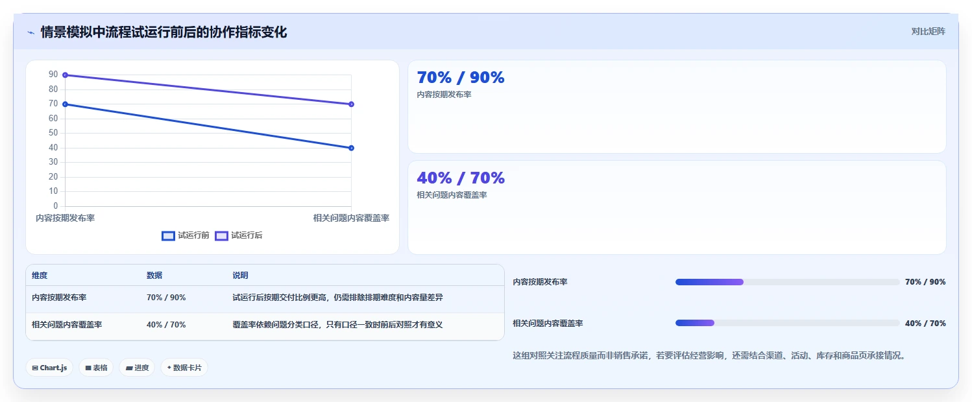Click the 数据 table column header
The image size is (972, 402).
pos(154,276)
